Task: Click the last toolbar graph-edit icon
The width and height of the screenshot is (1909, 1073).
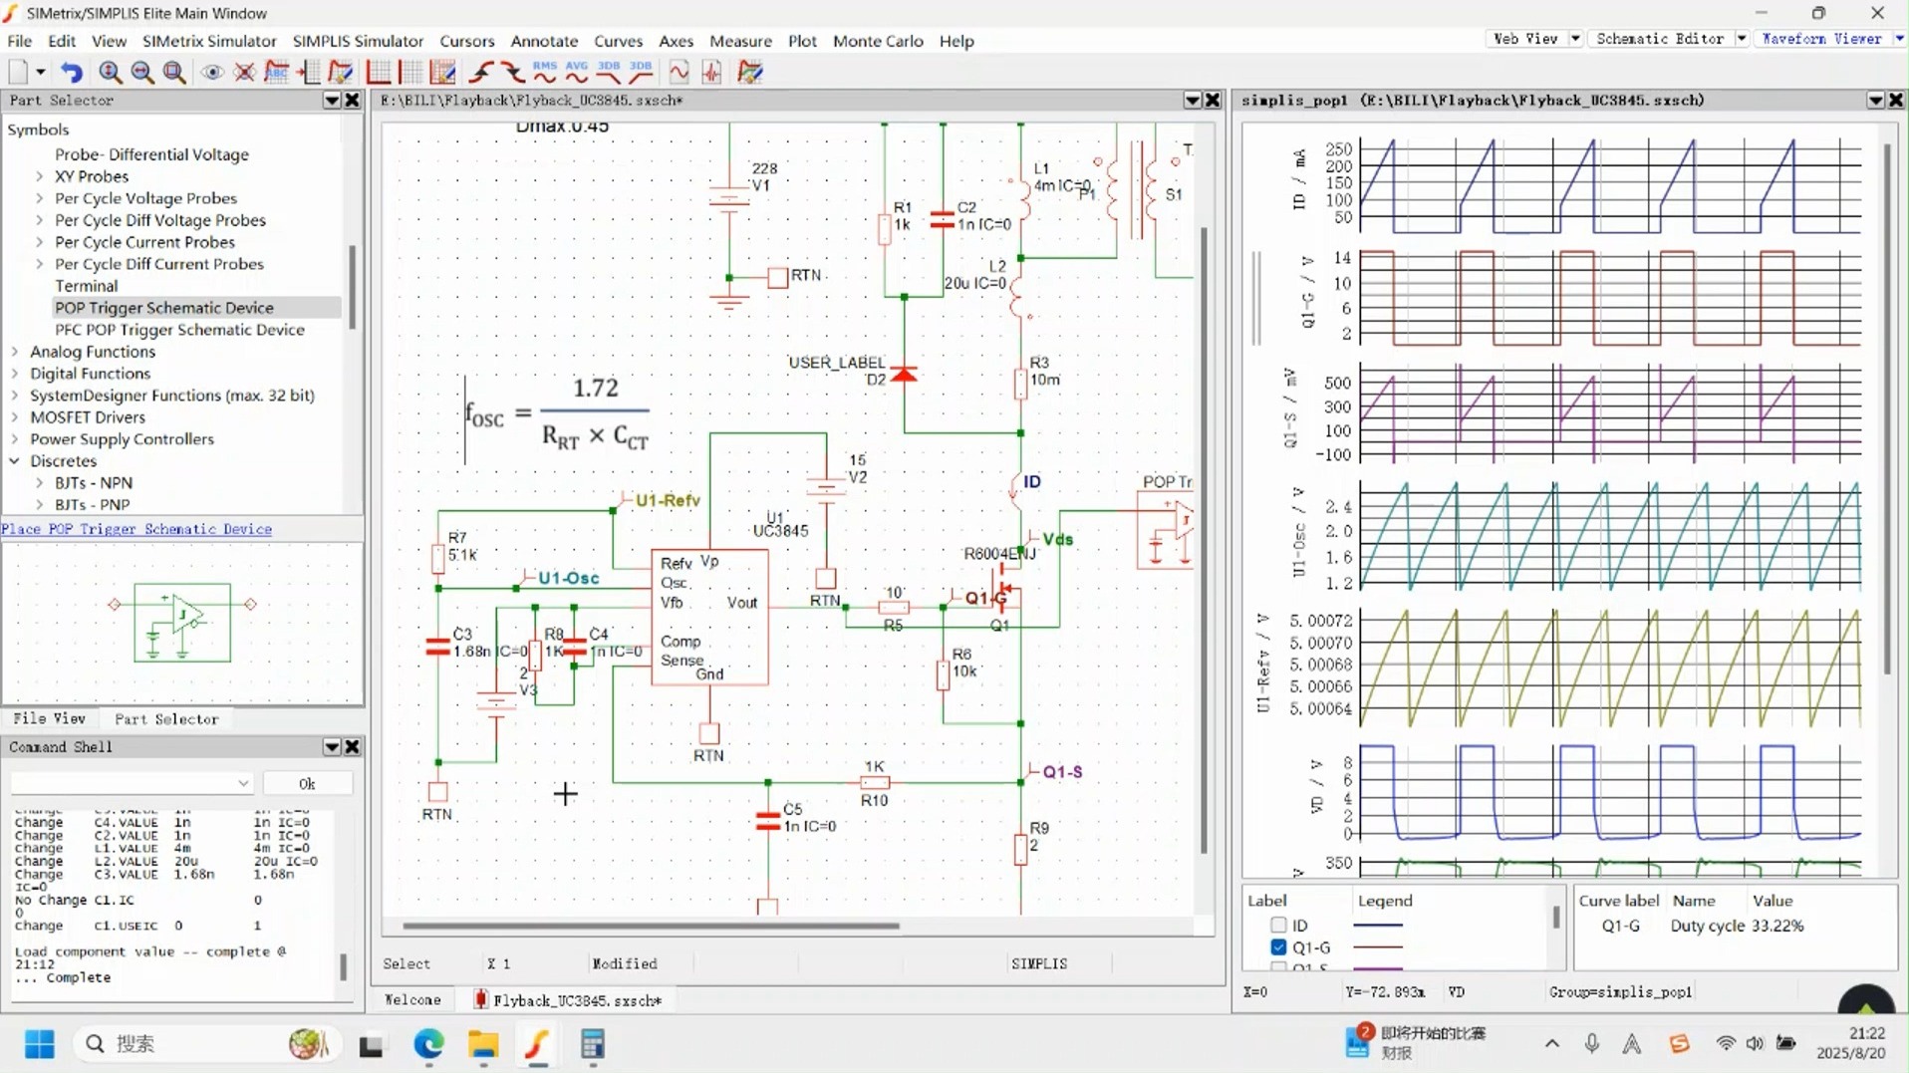Action: coord(750,72)
